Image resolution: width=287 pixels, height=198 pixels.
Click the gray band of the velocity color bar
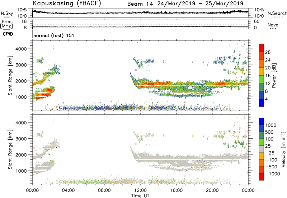pyautogui.click(x=262, y=149)
